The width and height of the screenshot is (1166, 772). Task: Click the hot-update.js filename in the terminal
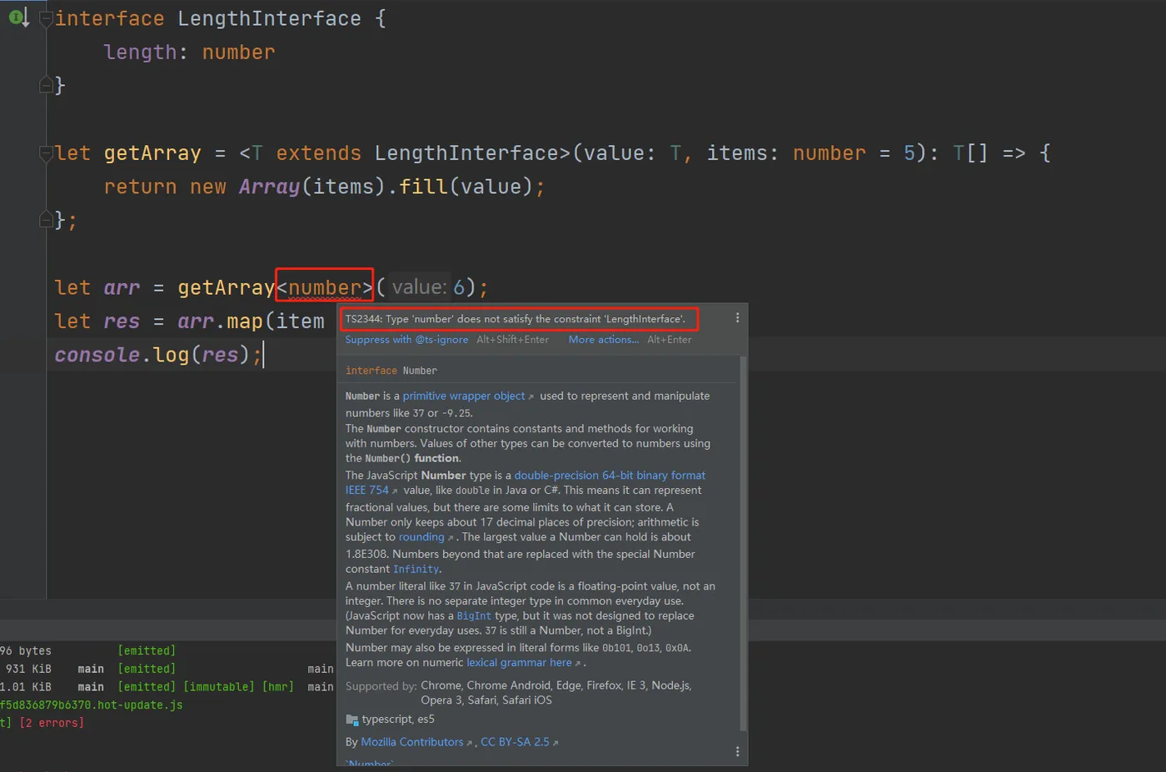coord(92,705)
